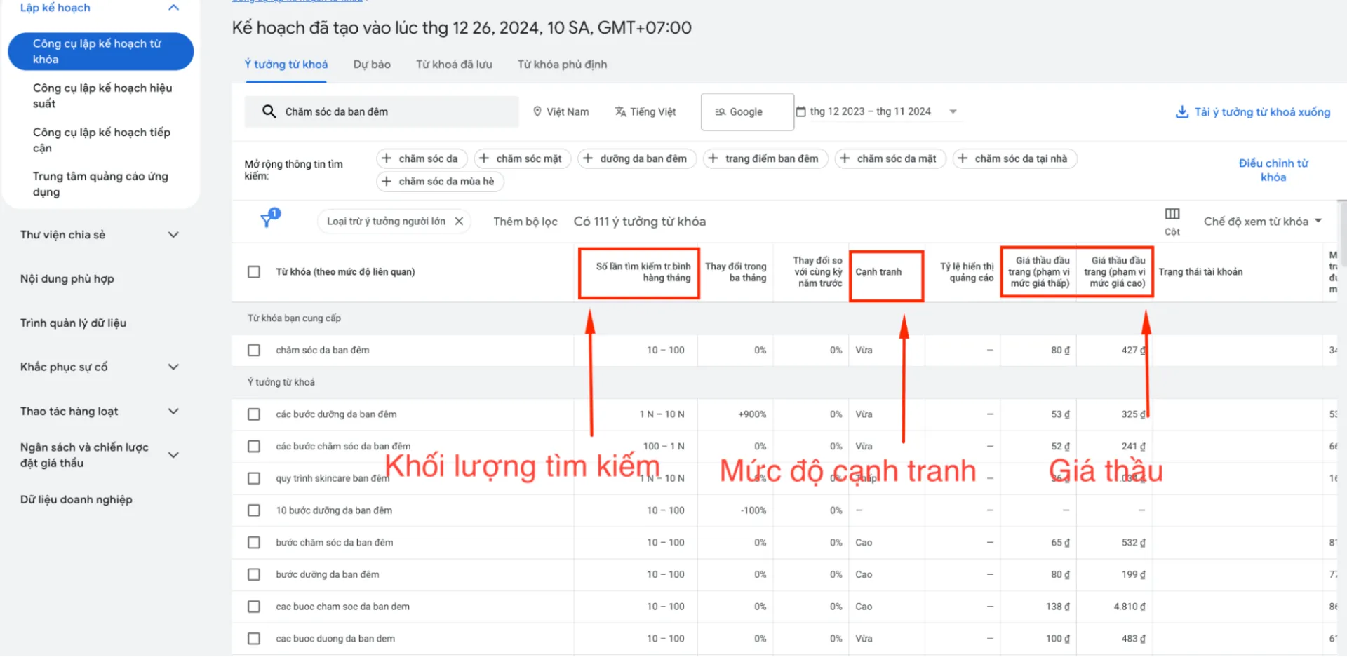This screenshot has width=1347, height=657.
Task: Click the Cột columns icon
Action: coord(1171,215)
